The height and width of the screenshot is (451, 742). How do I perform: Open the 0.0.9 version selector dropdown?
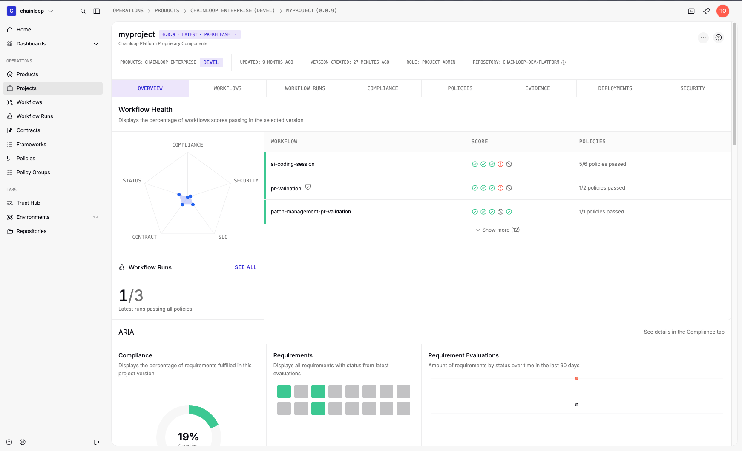200,34
